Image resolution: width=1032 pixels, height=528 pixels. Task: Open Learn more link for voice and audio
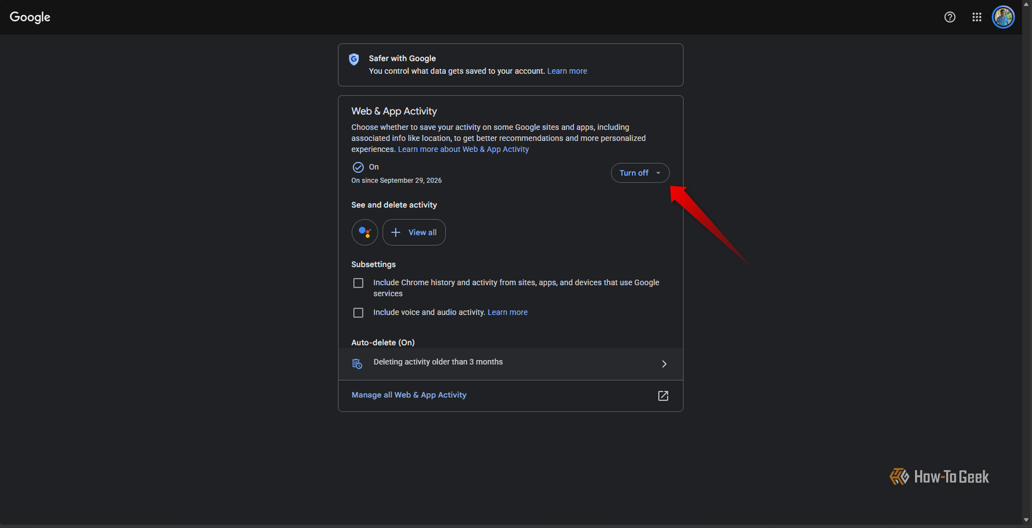pos(508,313)
